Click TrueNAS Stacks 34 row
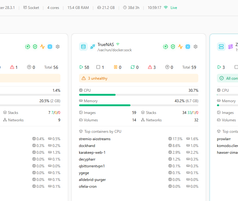Image resolution: width=238 pixels, height=201 pixels. click(x=170, y=112)
